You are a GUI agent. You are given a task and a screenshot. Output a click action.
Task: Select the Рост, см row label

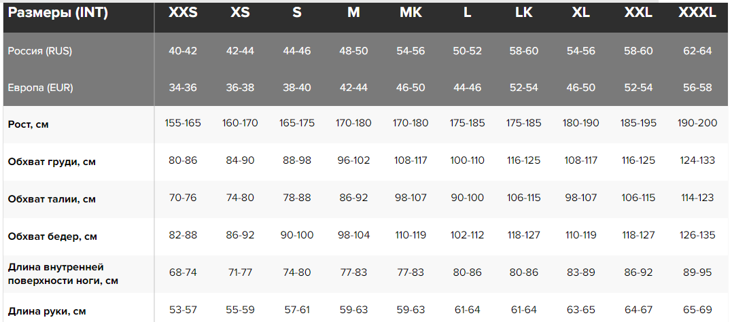(29, 124)
